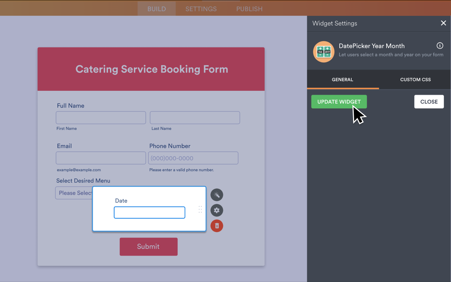Click the Submit button on the form
This screenshot has height=282, width=451.
click(x=148, y=246)
